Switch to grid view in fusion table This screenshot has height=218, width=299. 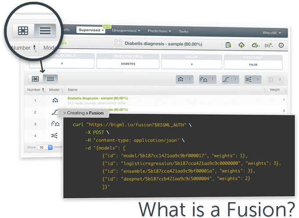tap(36, 79)
